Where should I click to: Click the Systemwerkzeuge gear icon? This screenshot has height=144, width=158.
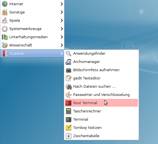[x=5, y=29]
